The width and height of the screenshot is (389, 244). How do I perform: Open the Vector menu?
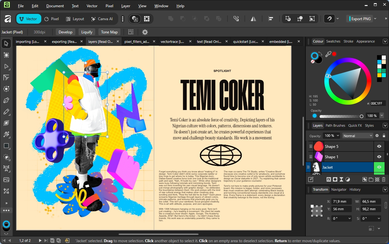(92, 6)
